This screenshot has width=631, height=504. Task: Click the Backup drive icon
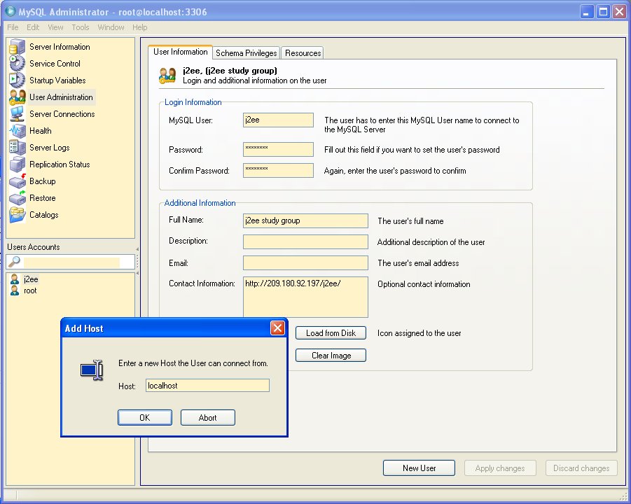coord(18,181)
